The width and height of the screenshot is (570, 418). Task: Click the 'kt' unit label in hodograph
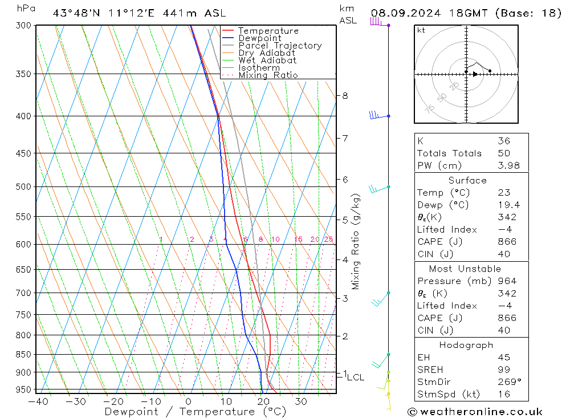[421, 30]
